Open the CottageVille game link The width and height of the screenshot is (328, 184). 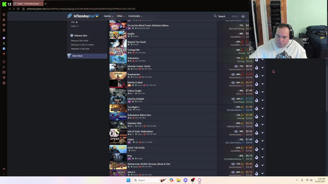[x=134, y=50]
